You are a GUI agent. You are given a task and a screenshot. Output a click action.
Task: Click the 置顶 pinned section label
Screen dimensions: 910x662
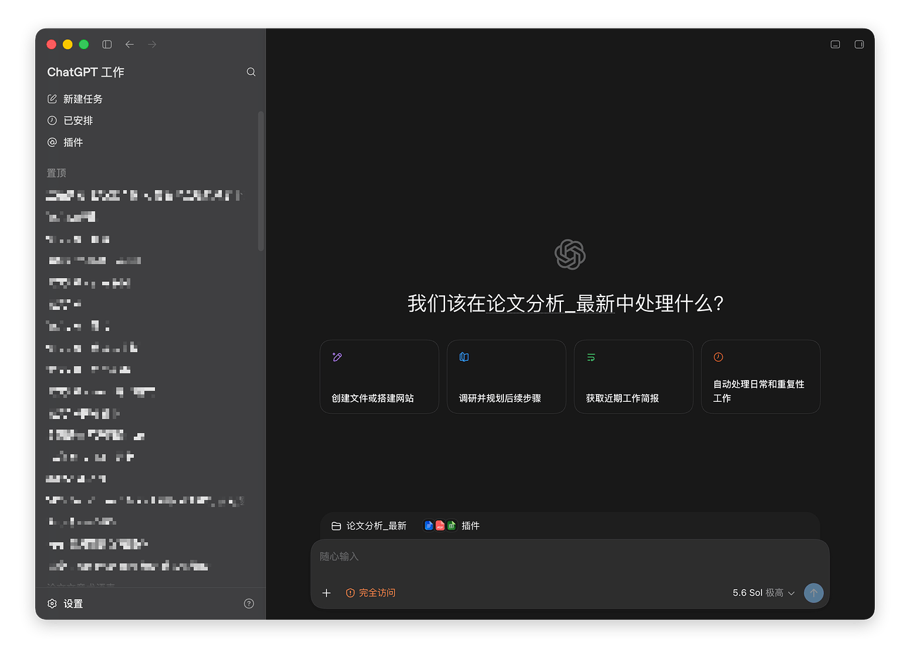coord(56,173)
